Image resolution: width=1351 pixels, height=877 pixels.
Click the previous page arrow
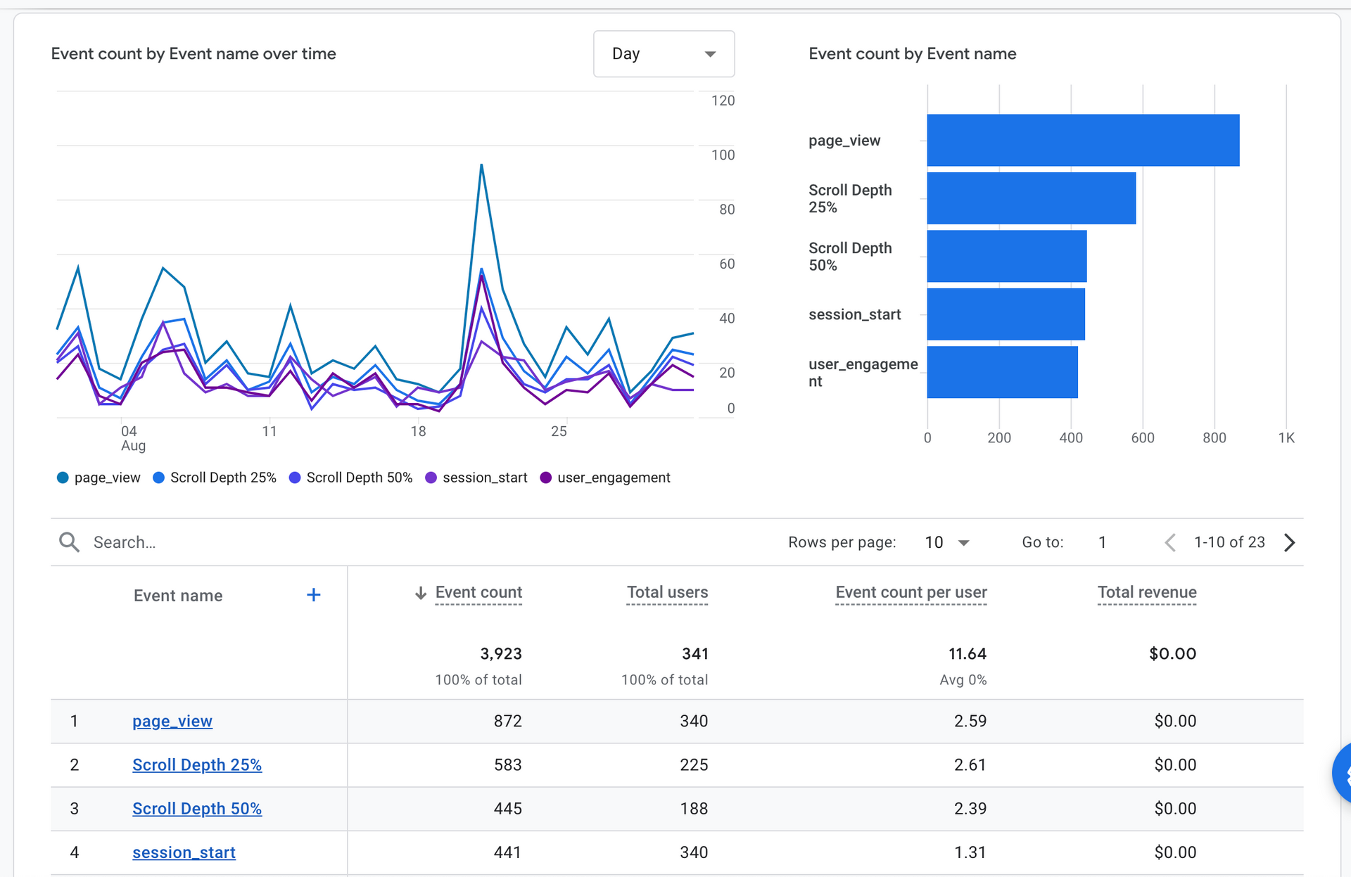tap(1170, 542)
